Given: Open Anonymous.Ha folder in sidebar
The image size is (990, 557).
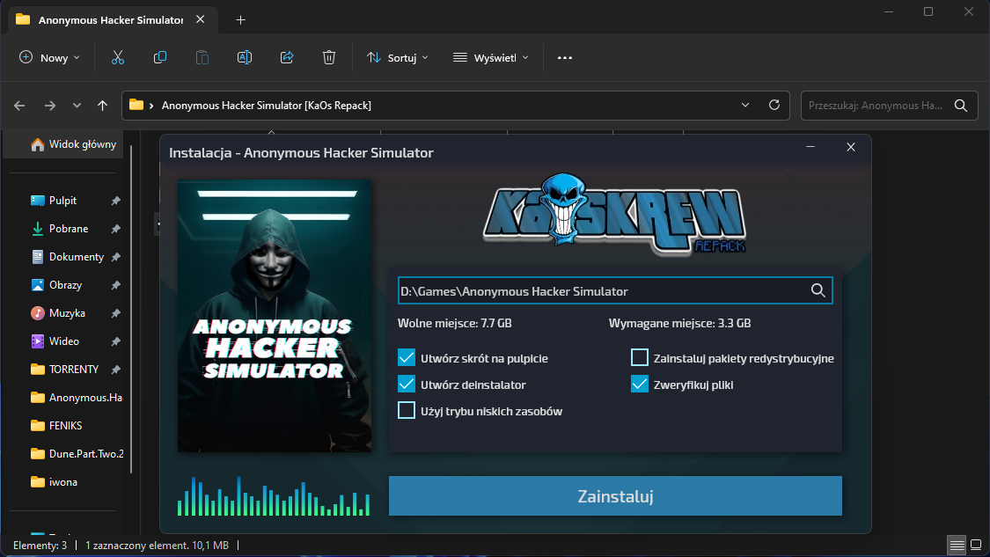Looking at the screenshot, I should click(77, 397).
